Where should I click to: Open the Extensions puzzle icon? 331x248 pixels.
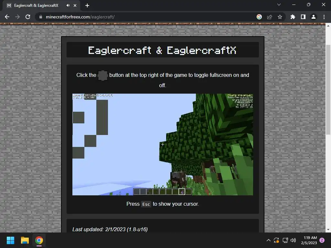tap(293, 17)
